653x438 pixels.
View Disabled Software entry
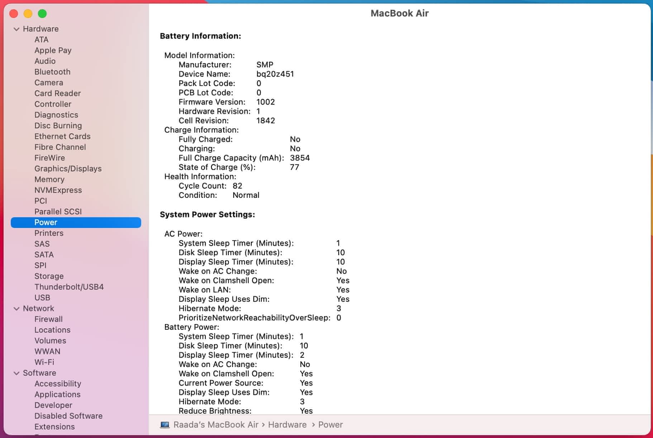[68, 416]
